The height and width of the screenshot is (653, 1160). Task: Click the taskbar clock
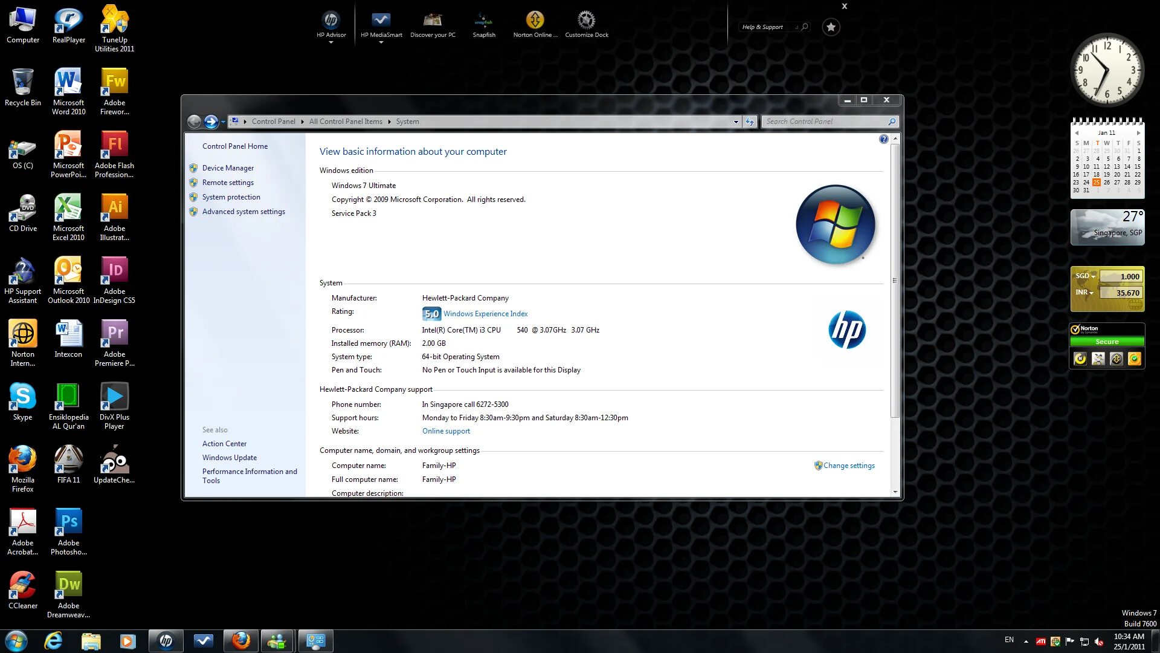[1129, 642]
